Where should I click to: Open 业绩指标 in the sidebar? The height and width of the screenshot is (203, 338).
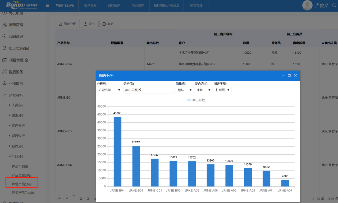coord(16,84)
